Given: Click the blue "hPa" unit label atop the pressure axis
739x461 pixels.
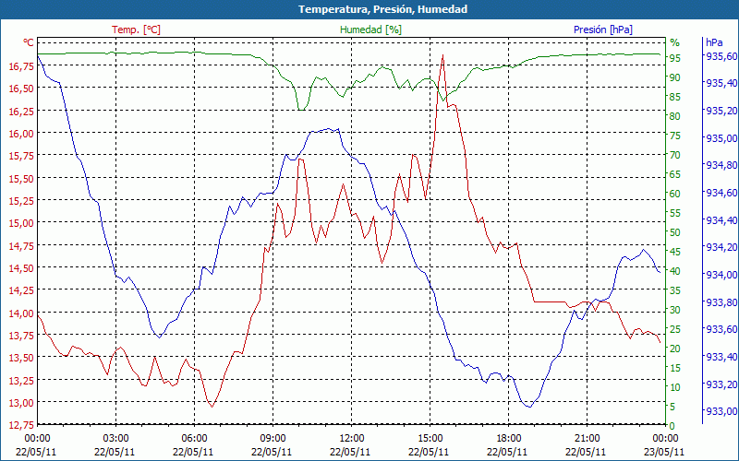Looking at the screenshot, I should tap(714, 42).
